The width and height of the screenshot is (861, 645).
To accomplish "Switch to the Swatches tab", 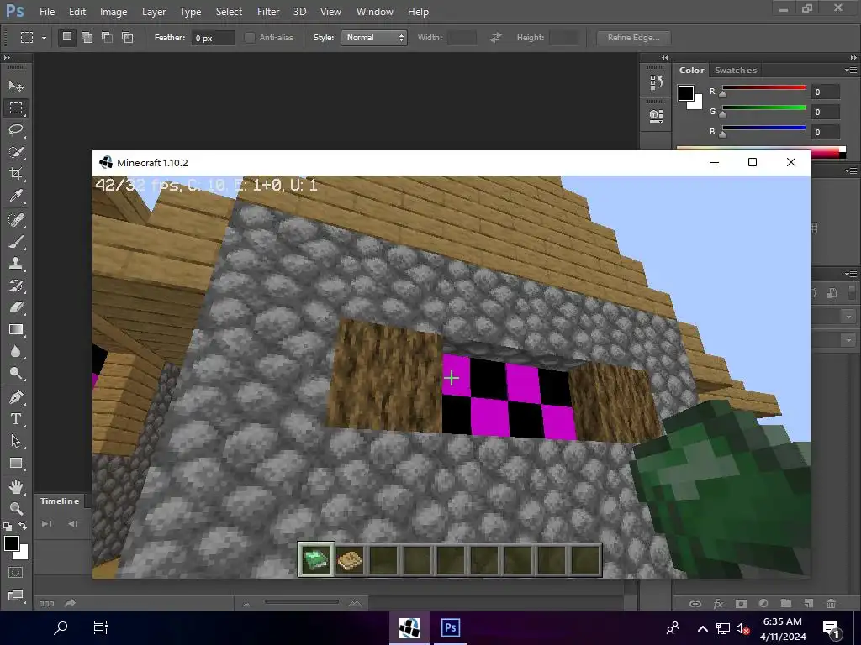I will pos(736,71).
